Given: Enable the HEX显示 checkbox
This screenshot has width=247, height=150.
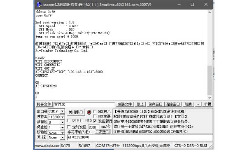Looking at the screenshot, I should pos(95,112).
